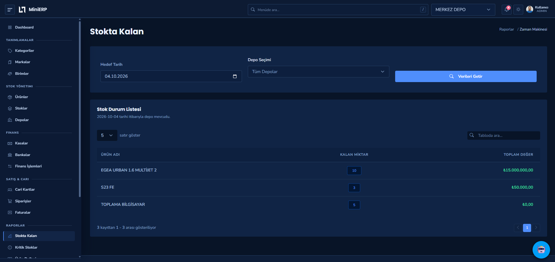The height and width of the screenshot is (262, 555).
Task: Expand the Tüm Depolar depot selector
Action: click(x=318, y=72)
